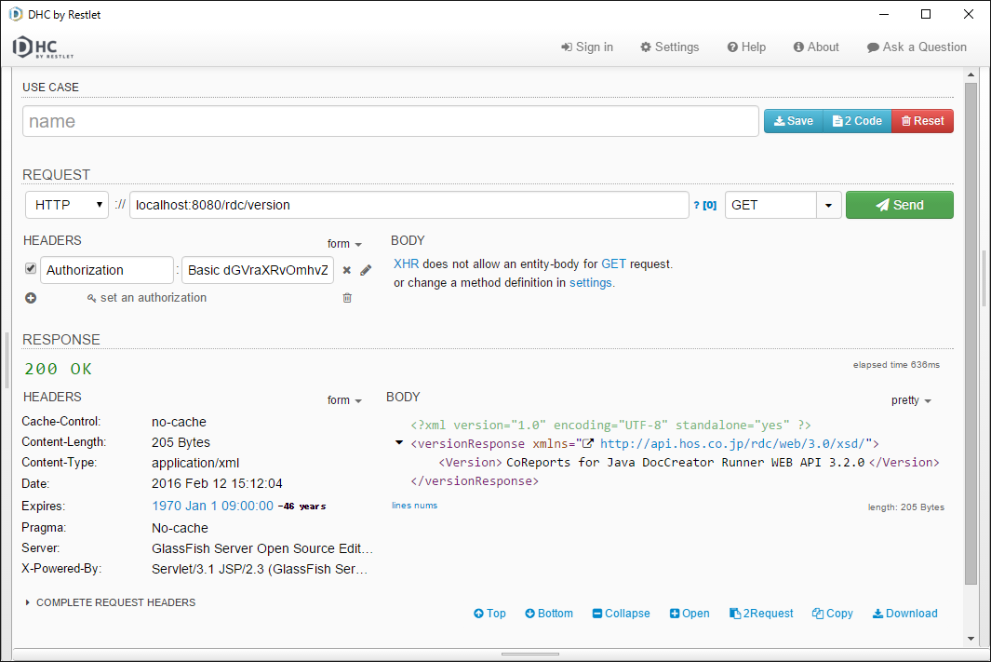Open the pretty body format dropdown

[911, 400]
